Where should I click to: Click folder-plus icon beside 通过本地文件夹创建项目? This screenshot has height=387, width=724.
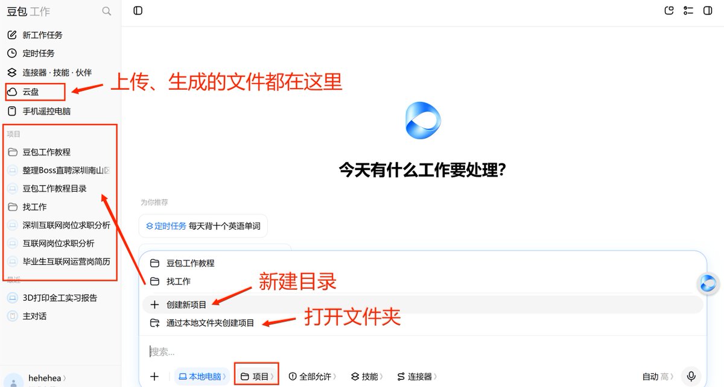(154, 323)
